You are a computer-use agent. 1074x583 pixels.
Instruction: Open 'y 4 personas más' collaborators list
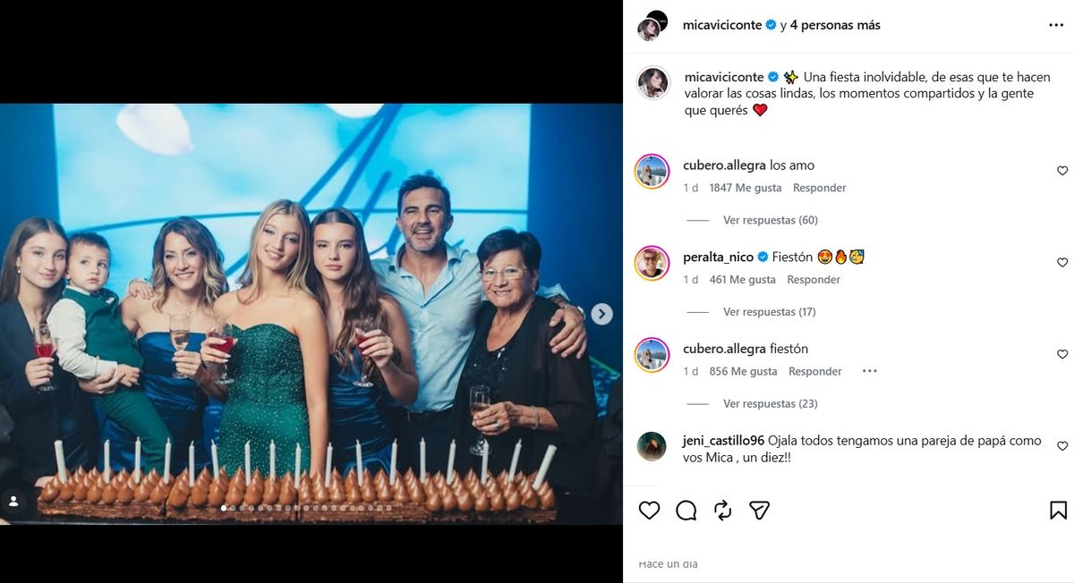pyautogui.click(x=831, y=25)
